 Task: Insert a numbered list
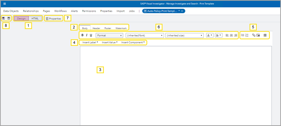(247, 35)
